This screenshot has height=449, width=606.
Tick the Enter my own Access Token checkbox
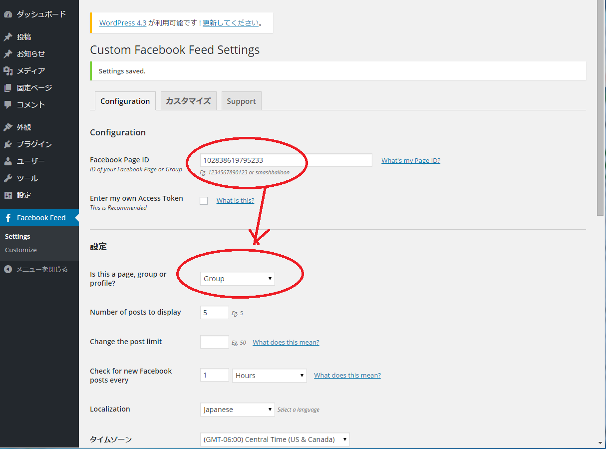click(x=204, y=201)
